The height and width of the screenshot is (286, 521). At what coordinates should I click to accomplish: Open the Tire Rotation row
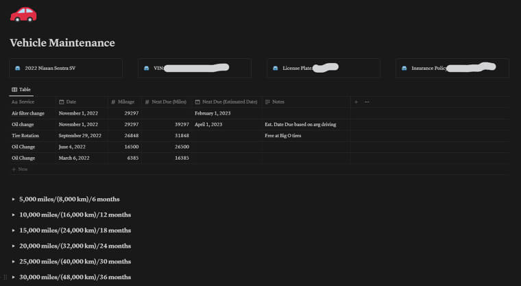point(25,136)
